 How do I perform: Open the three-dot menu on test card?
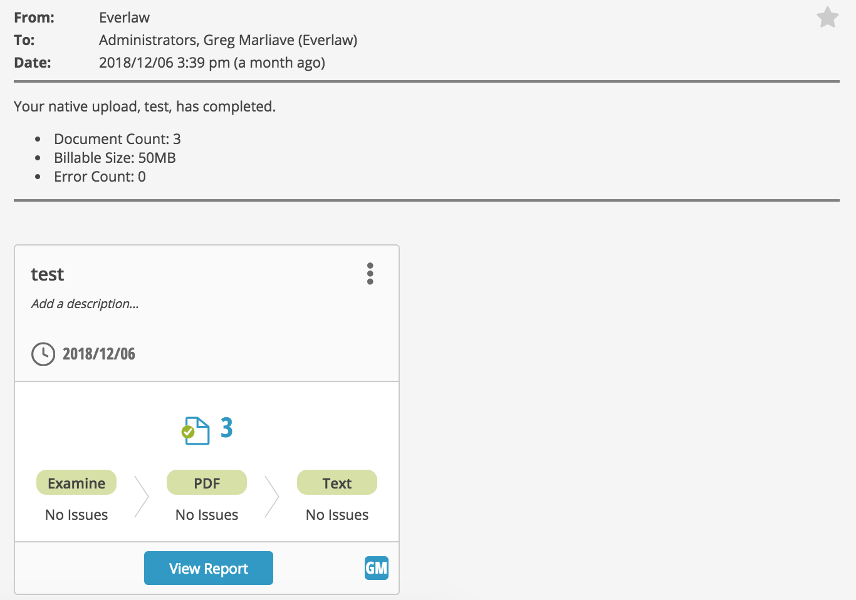point(370,274)
